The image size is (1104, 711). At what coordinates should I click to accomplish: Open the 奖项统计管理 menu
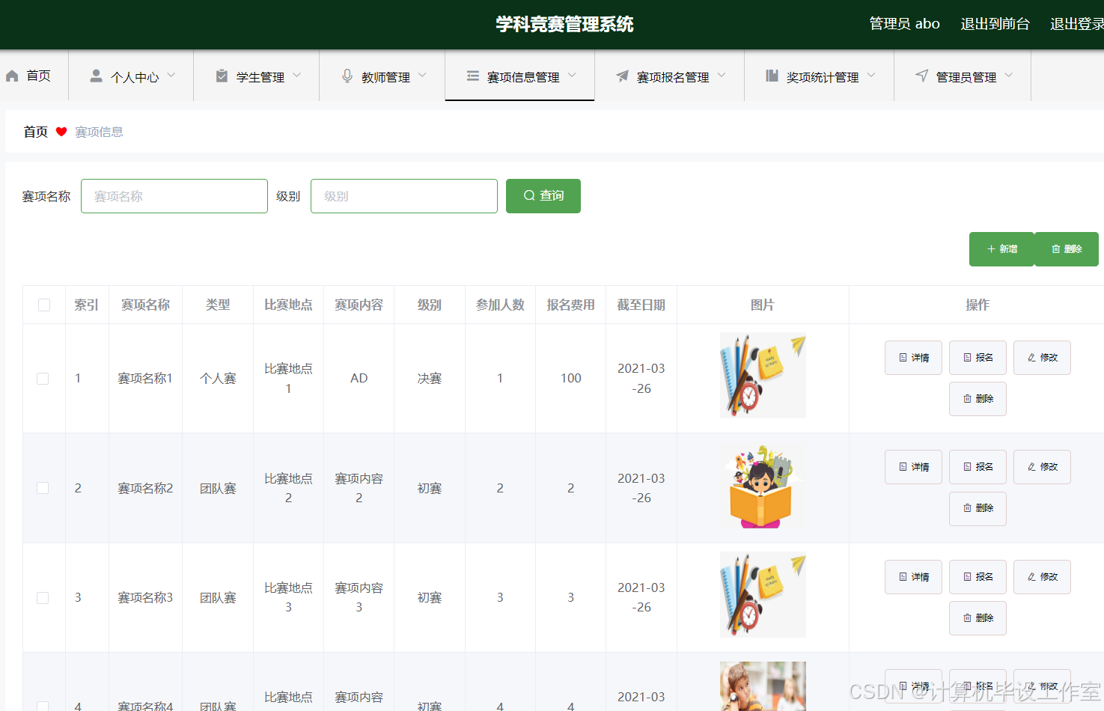(820, 76)
